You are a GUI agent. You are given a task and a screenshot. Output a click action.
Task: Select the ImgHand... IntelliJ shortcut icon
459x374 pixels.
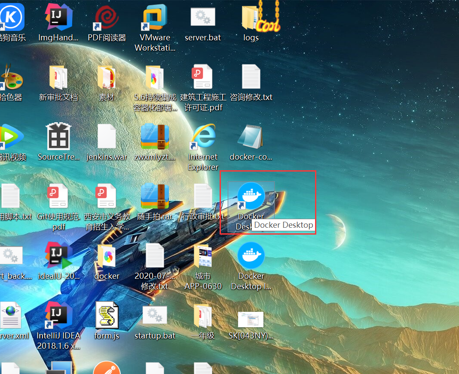(58, 18)
